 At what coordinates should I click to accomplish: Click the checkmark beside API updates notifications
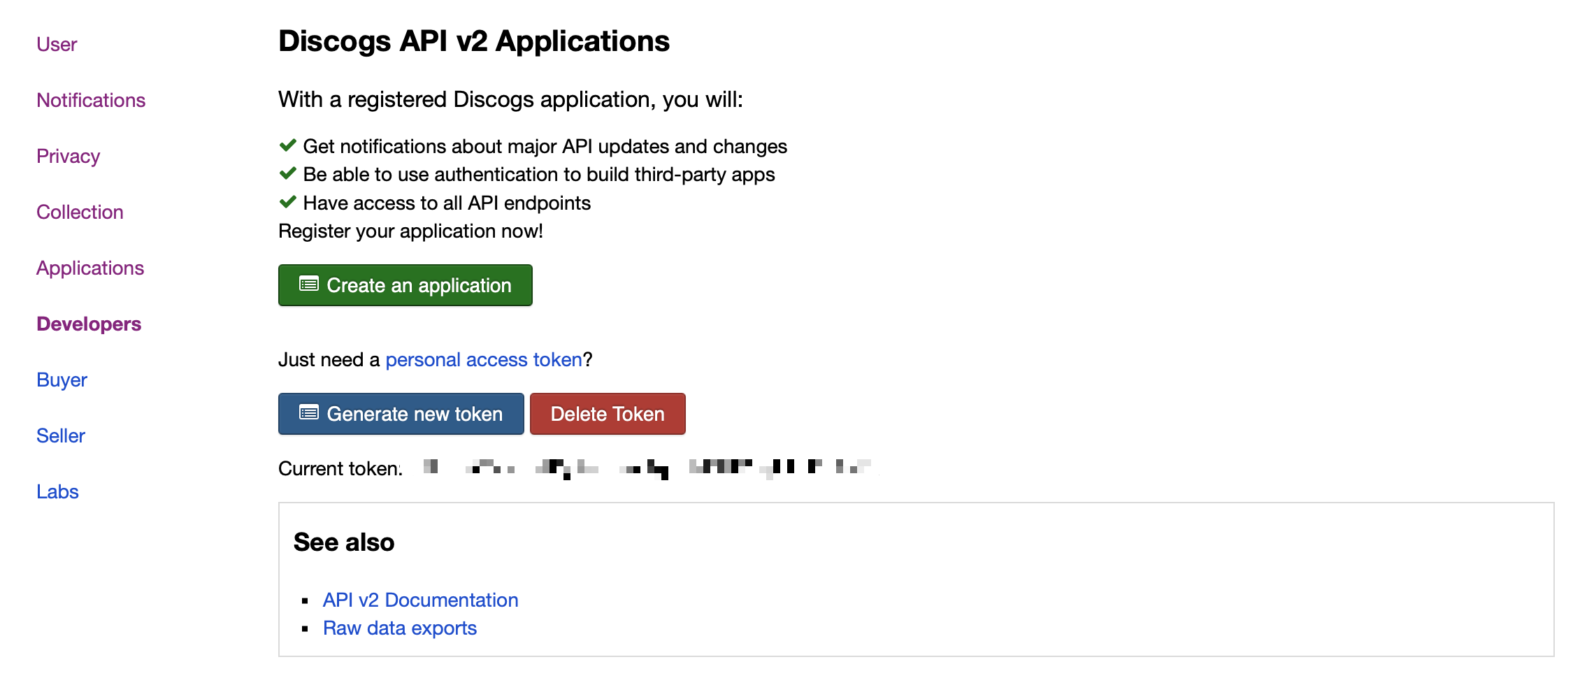[x=287, y=145]
